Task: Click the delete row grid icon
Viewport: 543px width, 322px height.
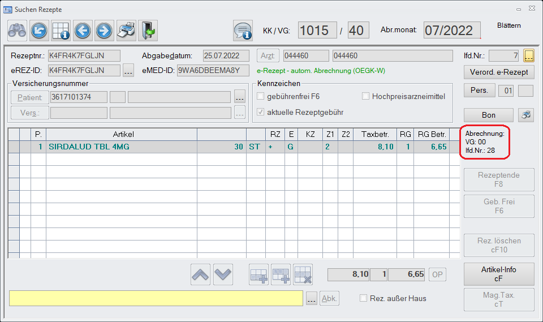Action: [x=303, y=274]
